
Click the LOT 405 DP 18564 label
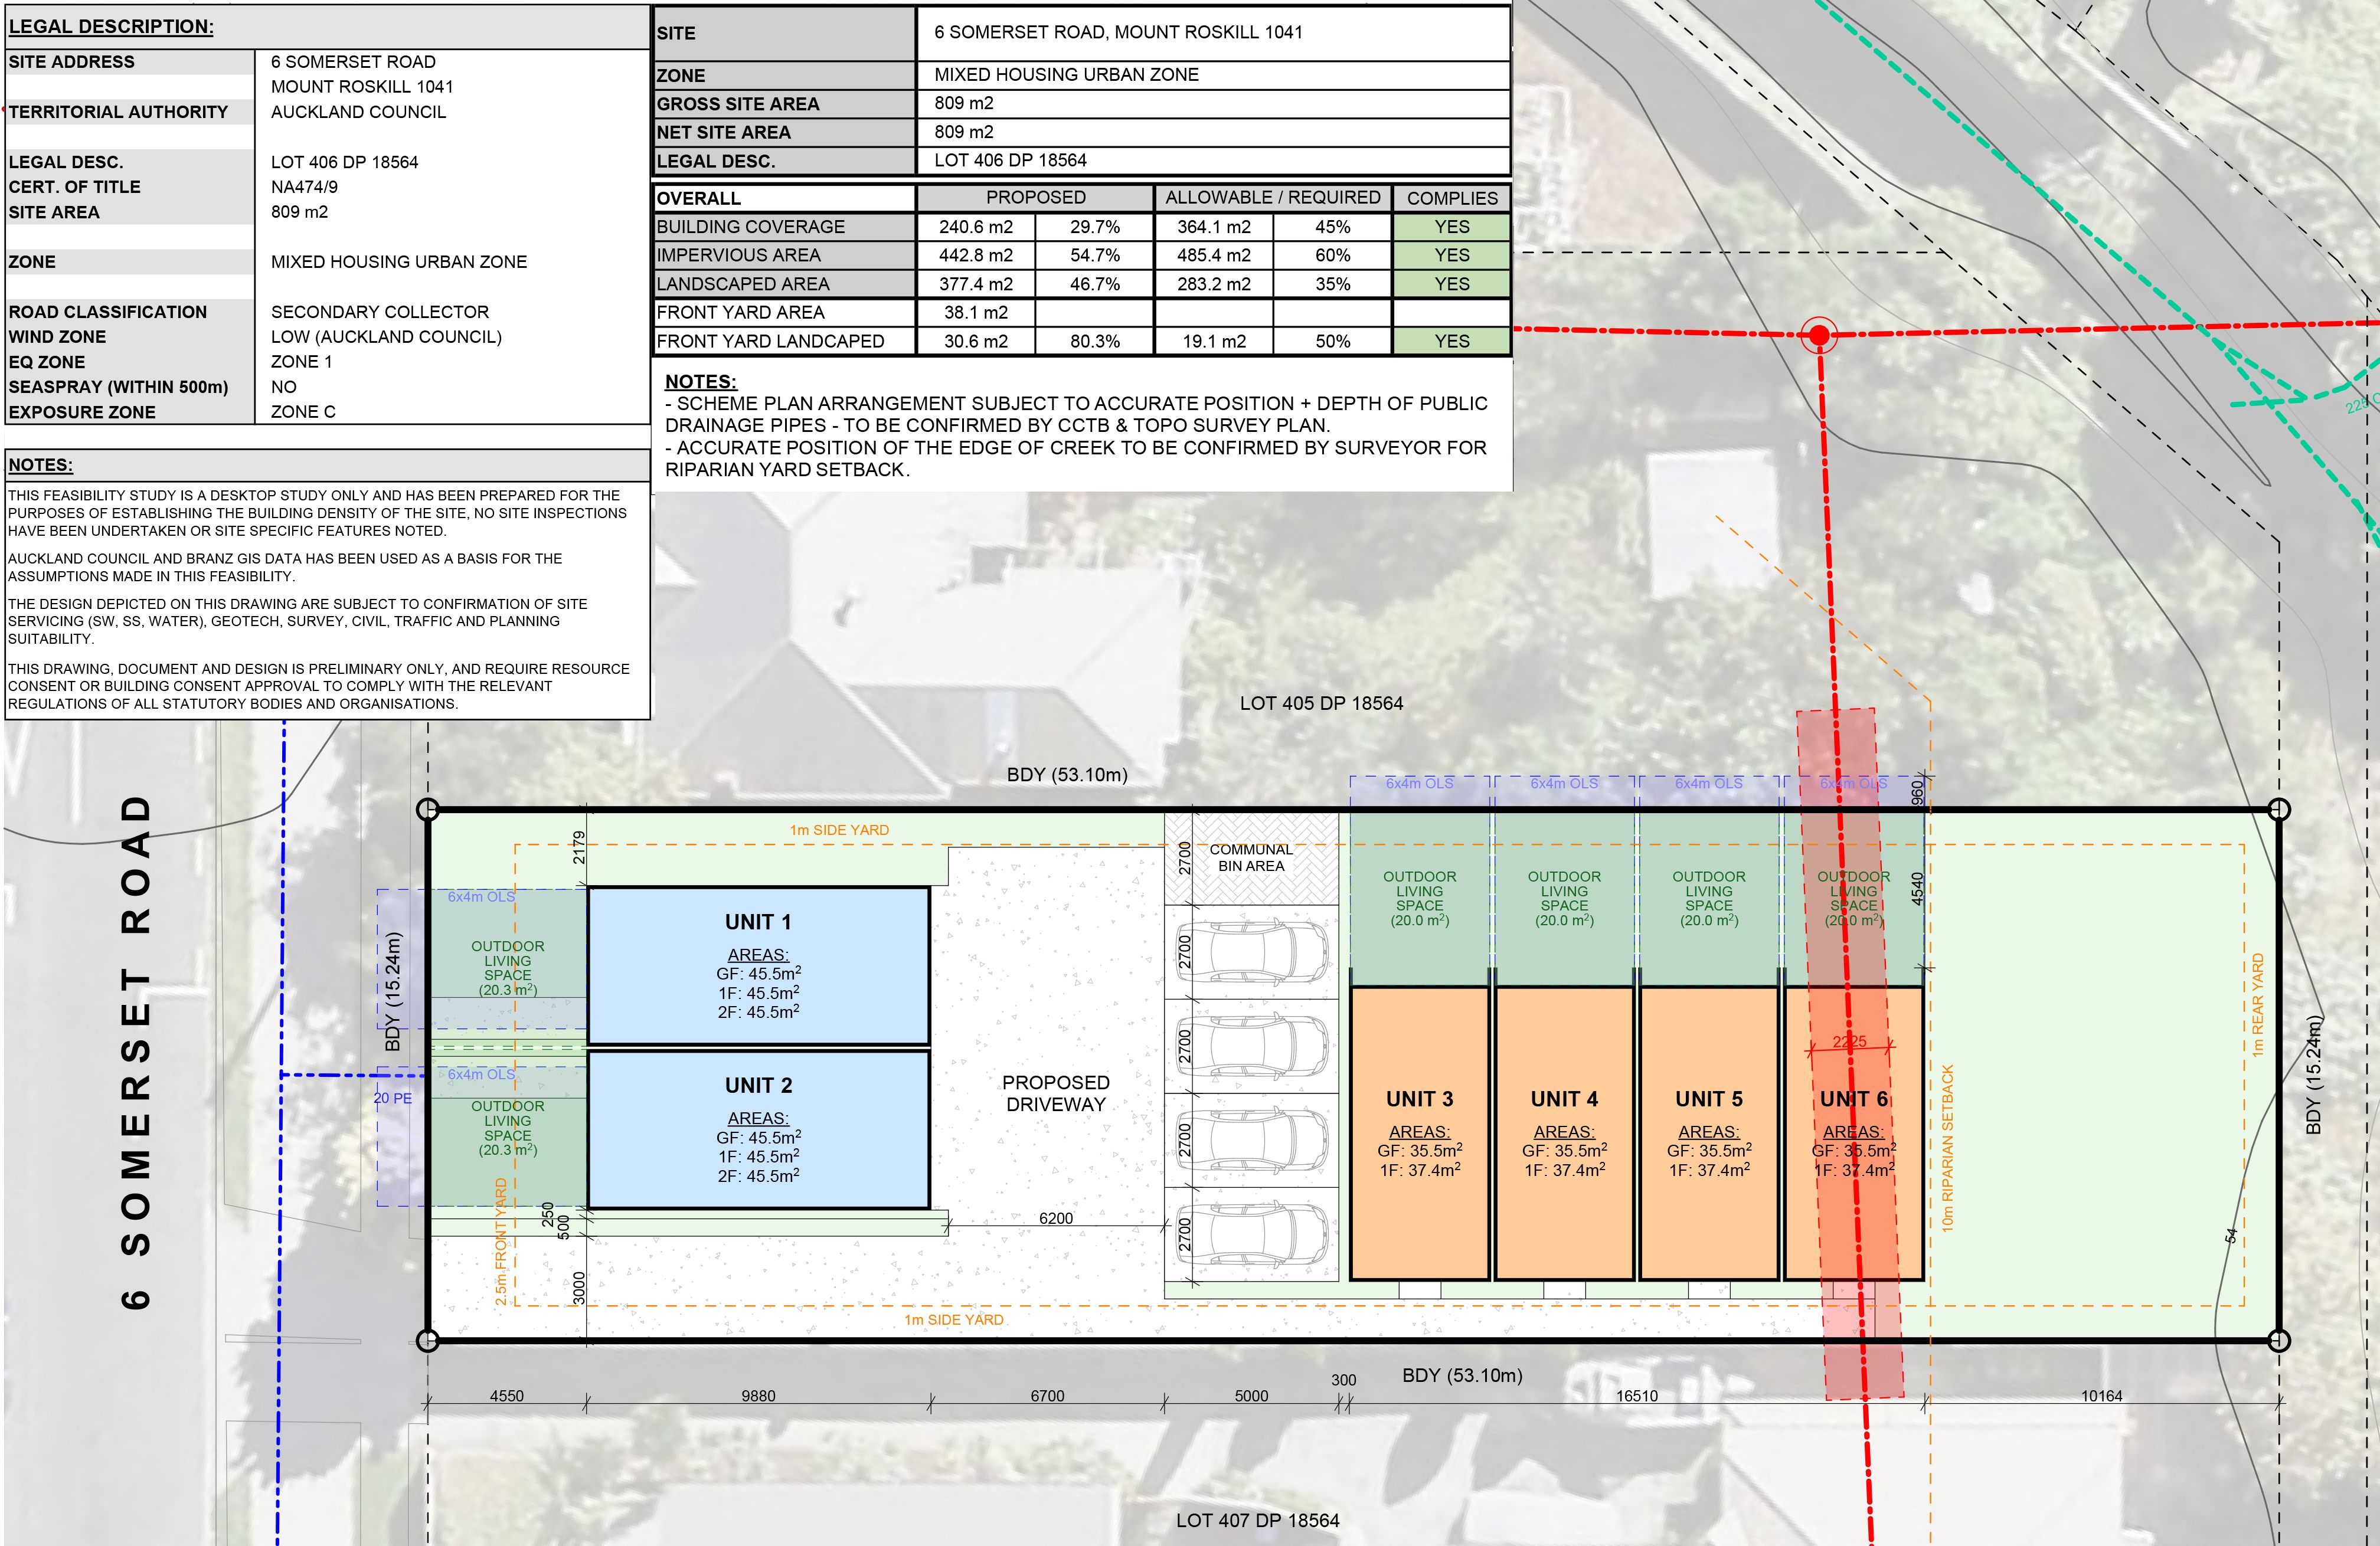point(1321,703)
